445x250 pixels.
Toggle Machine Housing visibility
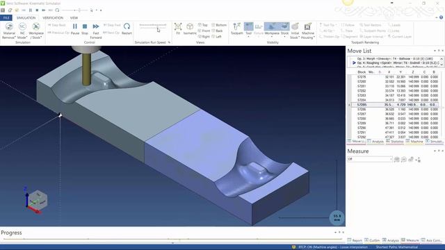coord(307,31)
